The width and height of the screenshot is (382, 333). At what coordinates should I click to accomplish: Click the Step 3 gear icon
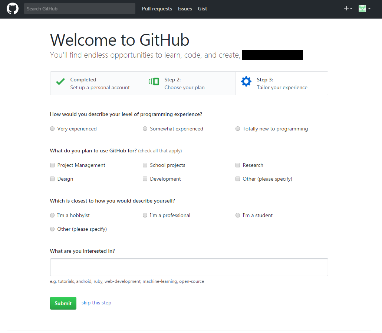point(246,81)
